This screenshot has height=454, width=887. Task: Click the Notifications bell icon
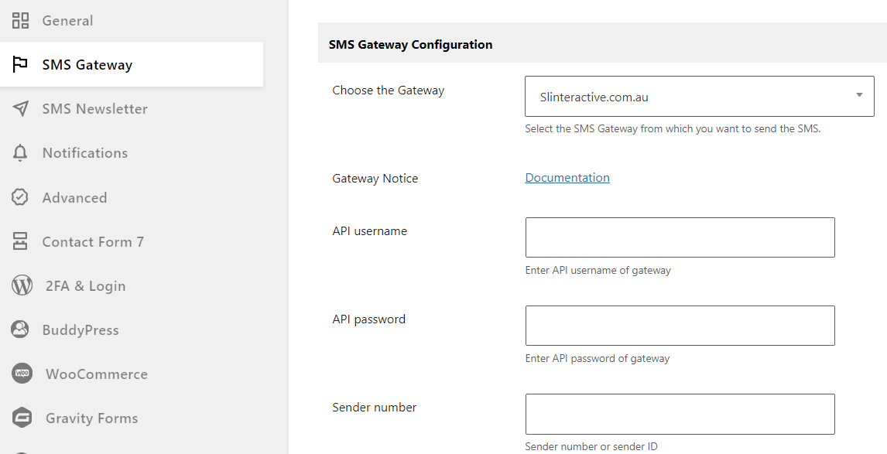click(x=20, y=152)
